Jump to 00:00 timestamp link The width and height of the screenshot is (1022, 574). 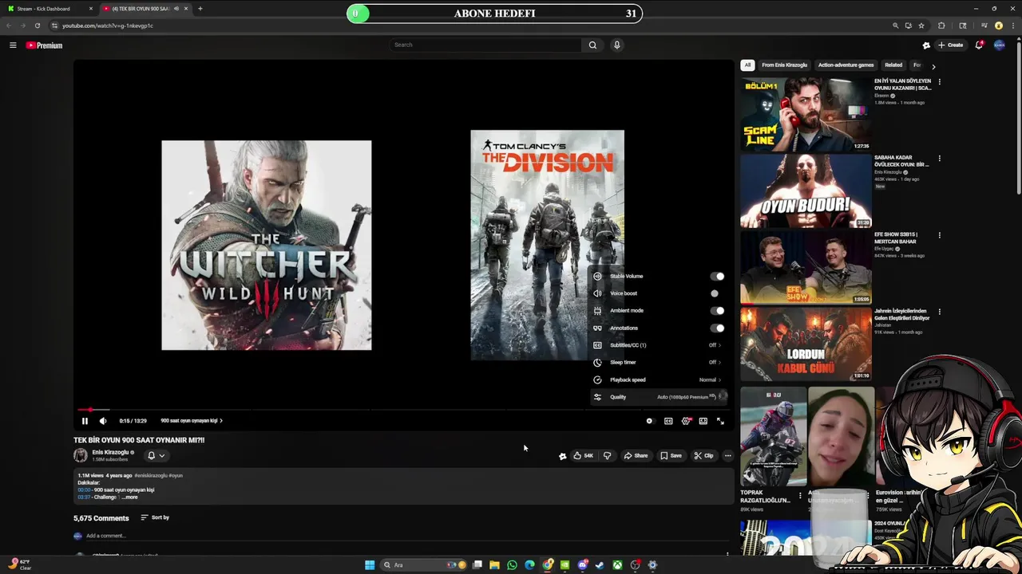tap(84, 490)
